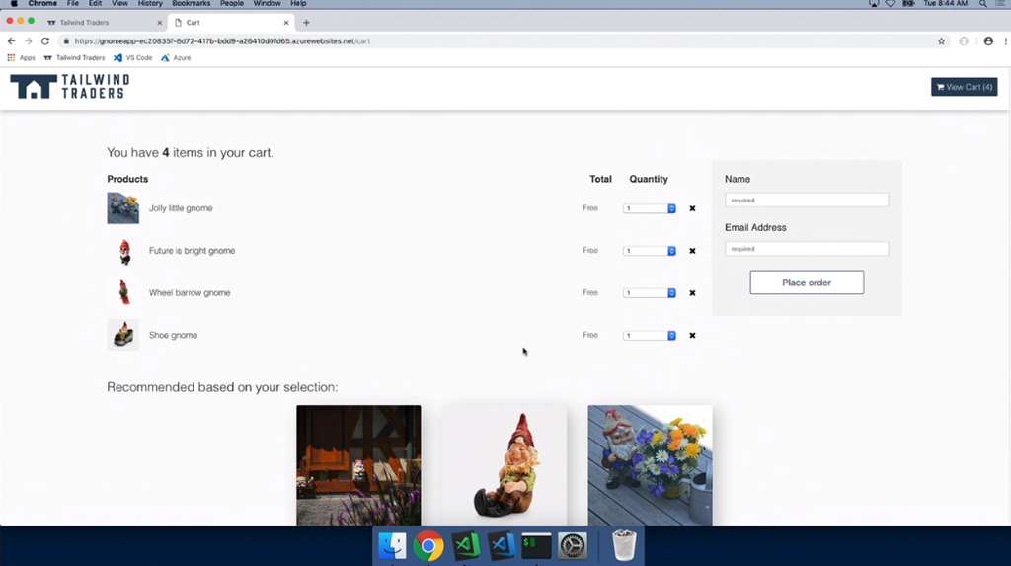This screenshot has height=566, width=1011.
Task: Open Finder in the dock
Action: tap(392, 545)
